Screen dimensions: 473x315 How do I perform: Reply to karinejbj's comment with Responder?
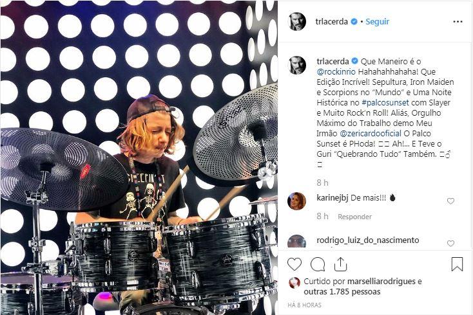coord(354,217)
